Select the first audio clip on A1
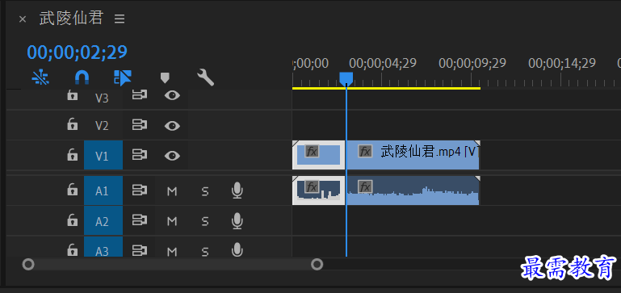Viewport: 621px width, 293px height. (318, 190)
